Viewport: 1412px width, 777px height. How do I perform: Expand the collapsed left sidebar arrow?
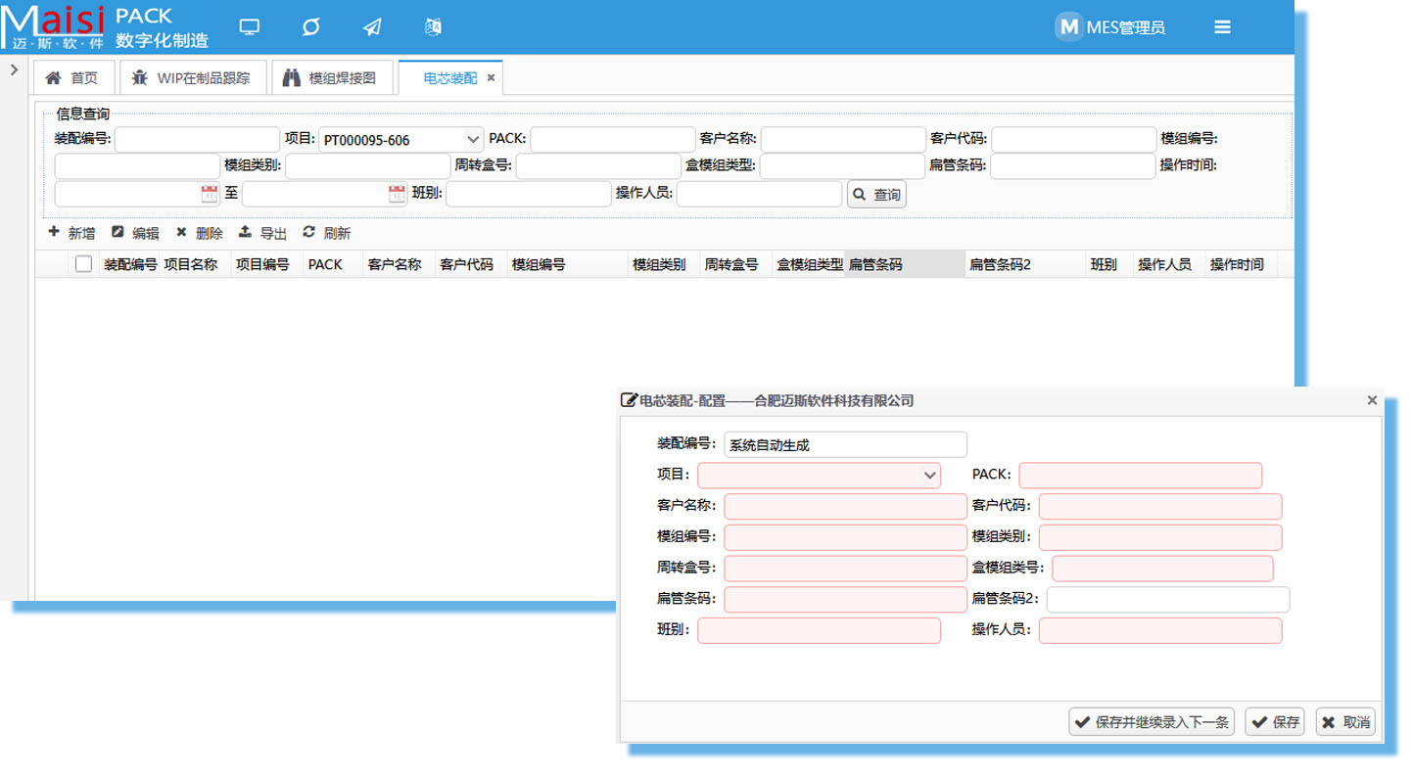pos(14,69)
